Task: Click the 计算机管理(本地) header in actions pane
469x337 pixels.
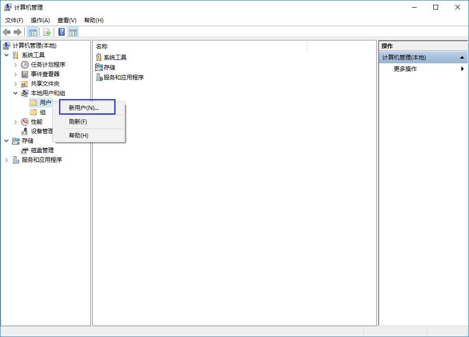Action: click(423, 58)
